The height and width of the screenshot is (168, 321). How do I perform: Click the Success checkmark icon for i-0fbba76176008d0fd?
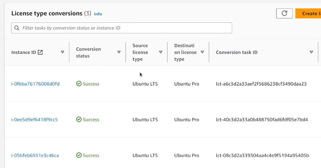79,84
